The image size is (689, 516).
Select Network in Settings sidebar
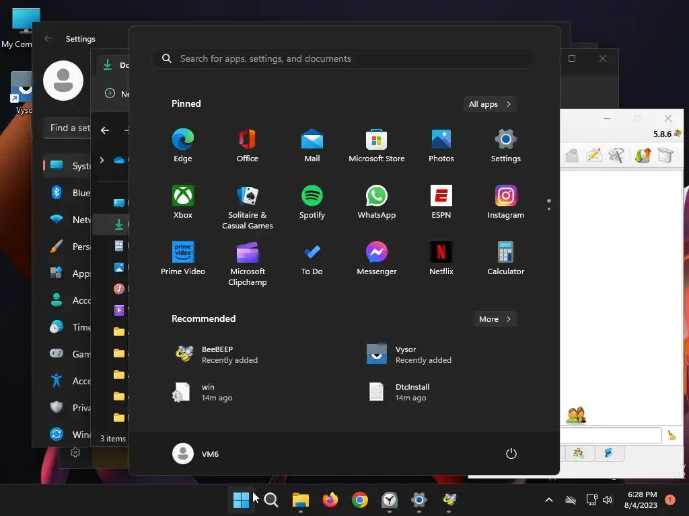click(68, 220)
